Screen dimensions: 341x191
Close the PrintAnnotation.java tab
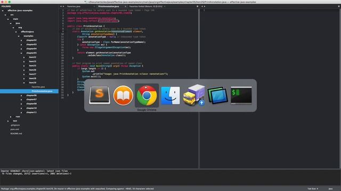[125, 6]
